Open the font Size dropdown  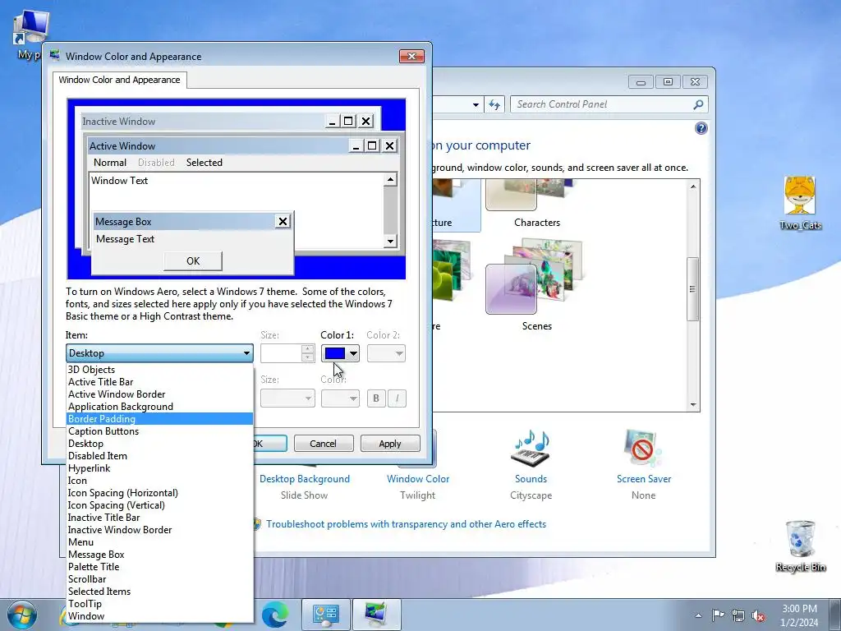pos(287,398)
